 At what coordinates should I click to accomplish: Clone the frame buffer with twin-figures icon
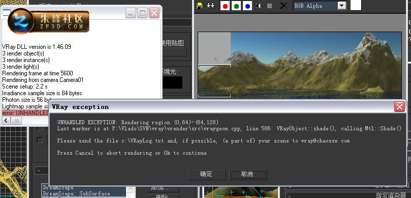[210, 6]
